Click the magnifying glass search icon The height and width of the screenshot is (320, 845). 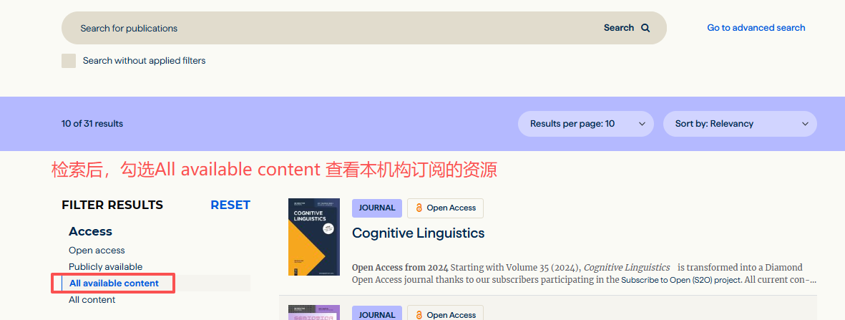[645, 28]
